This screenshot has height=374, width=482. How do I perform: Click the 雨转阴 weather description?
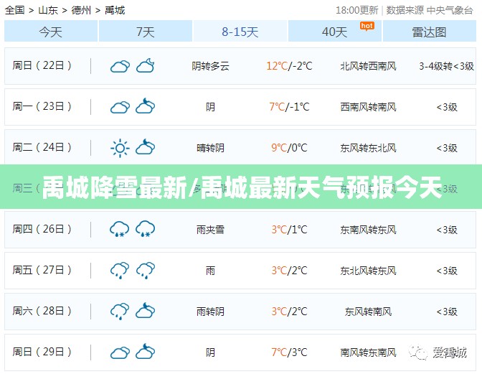pos(211,312)
